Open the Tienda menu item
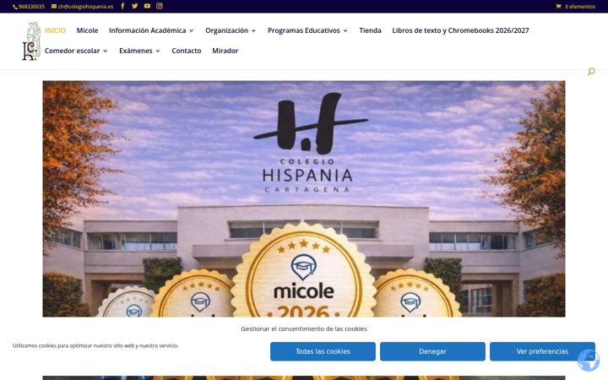 pyautogui.click(x=371, y=30)
